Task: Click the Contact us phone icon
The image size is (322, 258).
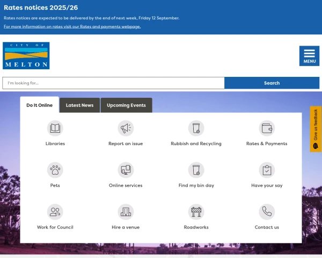Action: tap(267, 212)
